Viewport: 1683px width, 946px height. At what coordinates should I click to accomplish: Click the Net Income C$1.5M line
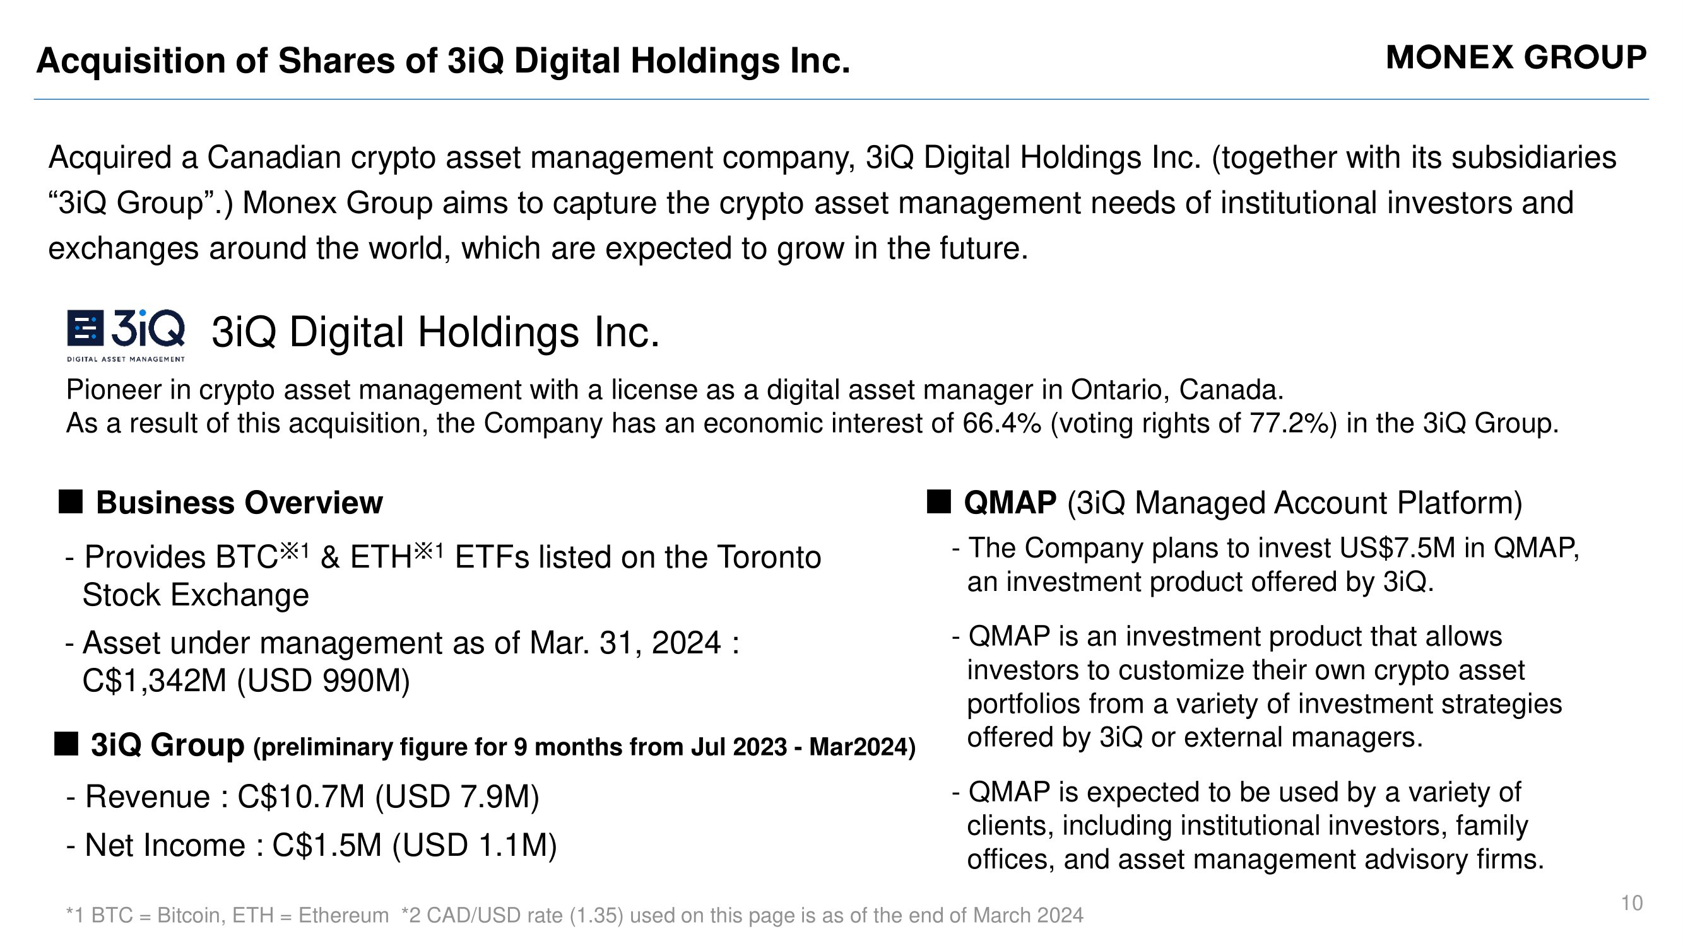(312, 845)
